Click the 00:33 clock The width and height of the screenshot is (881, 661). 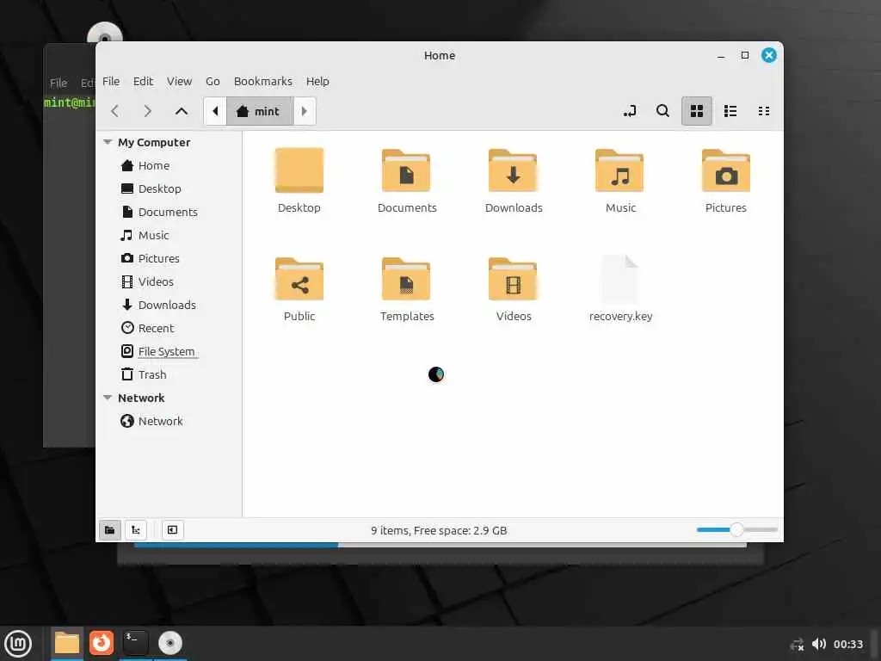click(x=847, y=644)
